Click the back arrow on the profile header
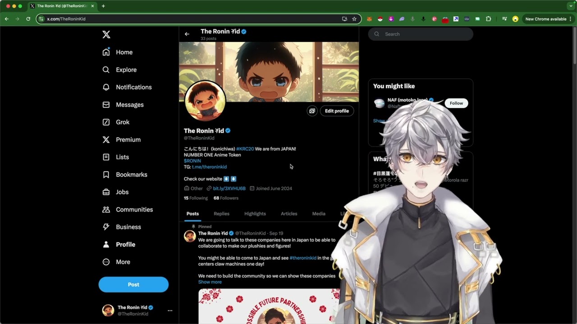 pyautogui.click(x=187, y=34)
